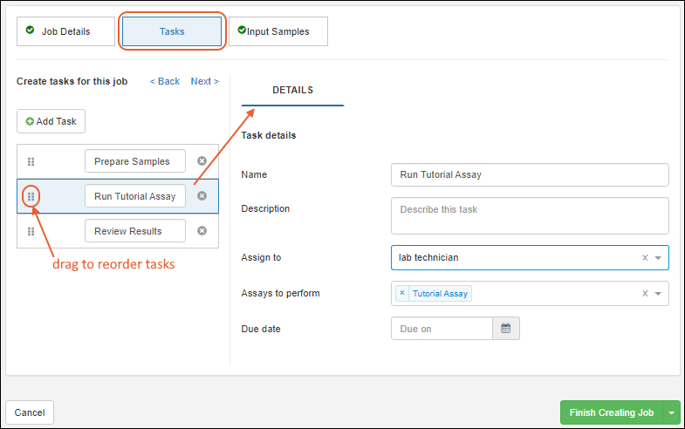Remove Tutorial Assay tag from assays
Image resolution: width=685 pixels, height=429 pixels.
coord(402,294)
